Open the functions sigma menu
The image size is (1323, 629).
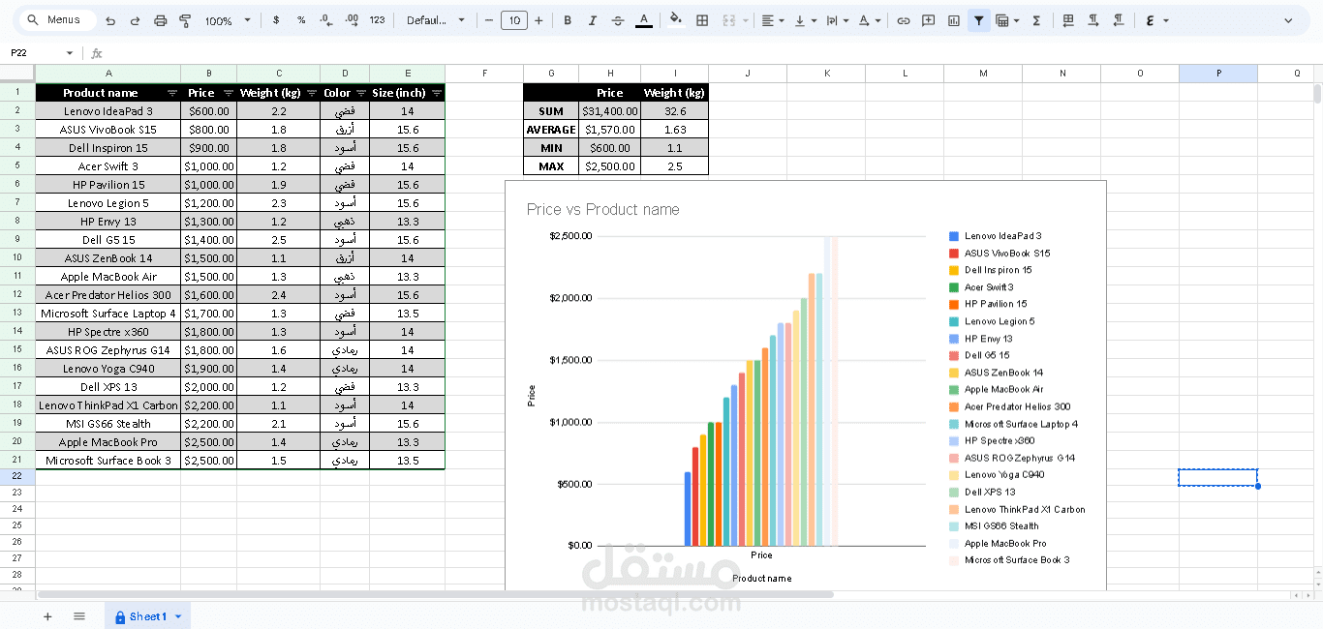1036,20
